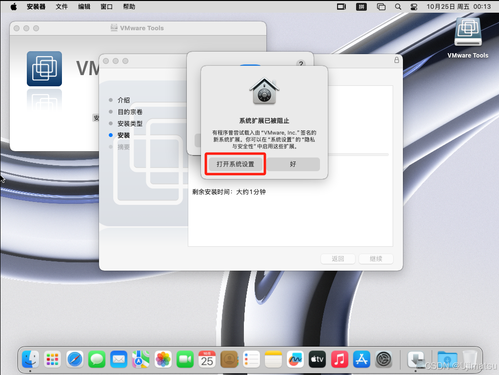The height and width of the screenshot is (375, 499).
Task: Open the Downloads folder in the dock
Action: point(447,359)
